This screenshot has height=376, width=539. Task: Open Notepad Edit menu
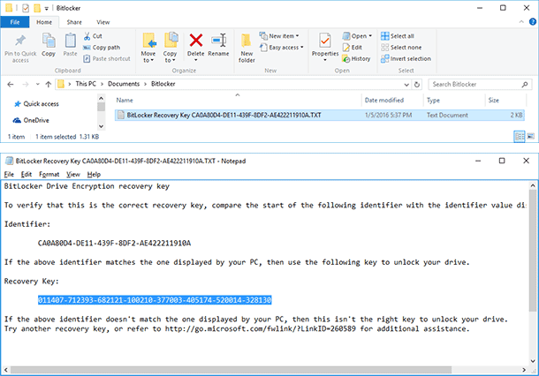[x=27, y=175]
